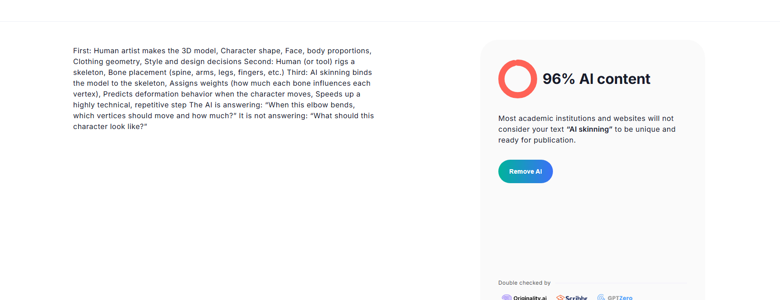Viewport: 780px width, 300px height.
Task: Click the Originality.ai logo
Action: pyautogui.click(x=524, y=297)
